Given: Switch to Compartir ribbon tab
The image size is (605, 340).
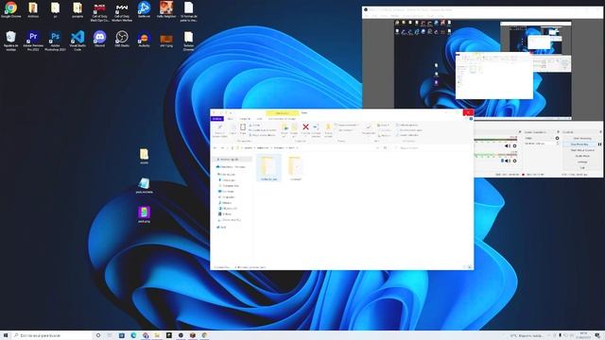Looking at the screenshot, I should click(x=245, y=119).
